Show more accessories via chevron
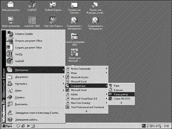Image resolution: width=172 pixels, height=129 pixels. (122, 103)
